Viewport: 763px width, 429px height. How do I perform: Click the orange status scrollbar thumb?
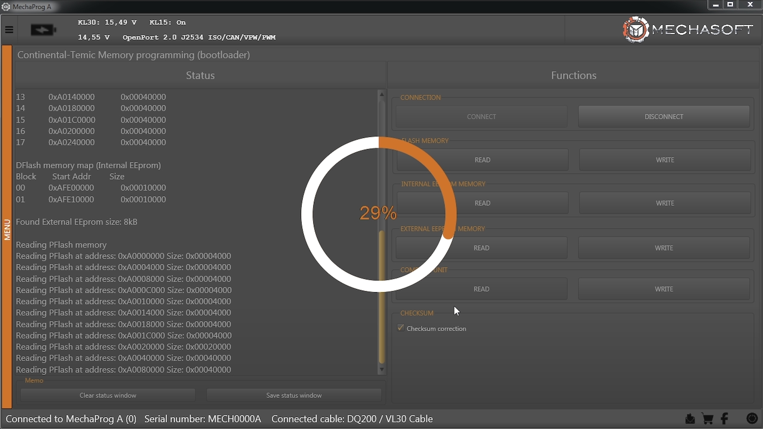[x=382, y=297]
